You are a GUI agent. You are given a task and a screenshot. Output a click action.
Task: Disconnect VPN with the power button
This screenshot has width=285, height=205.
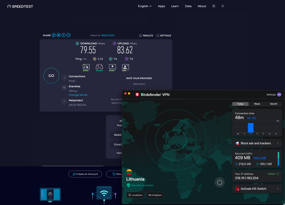click(x=220, y=182)
